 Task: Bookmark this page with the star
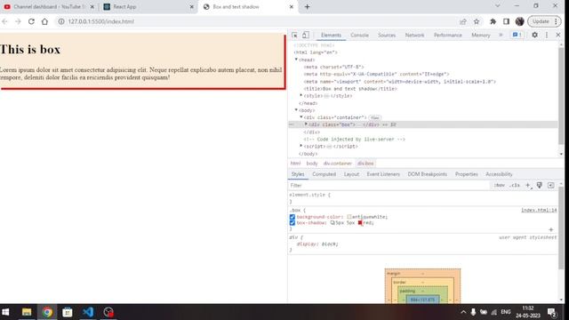coord(477,21)
